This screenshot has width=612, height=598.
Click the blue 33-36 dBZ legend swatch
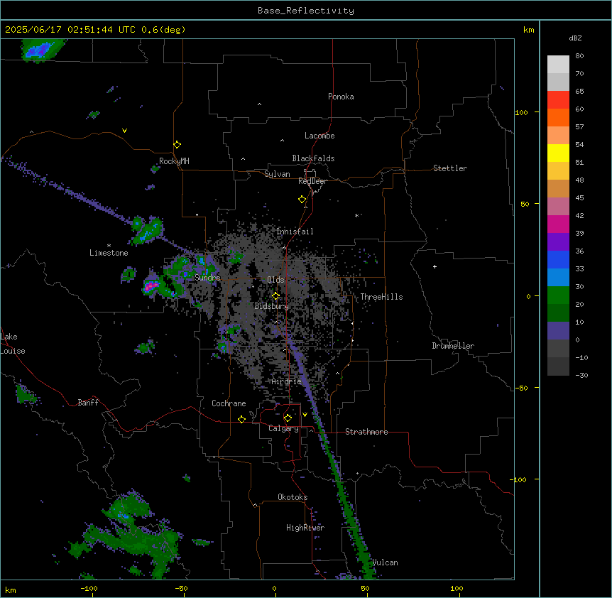pos(558,259)
